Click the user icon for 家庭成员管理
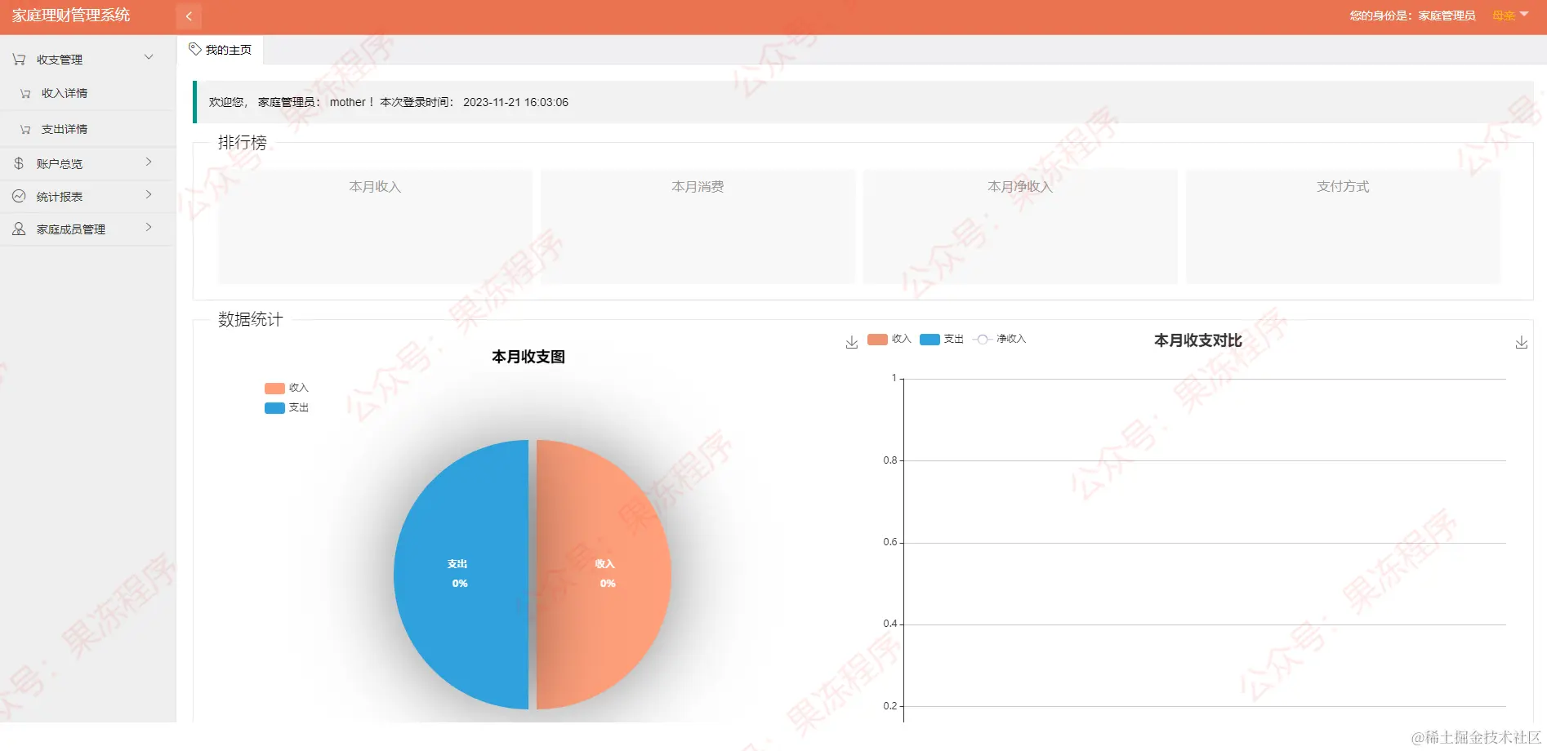 click(19, 229)
